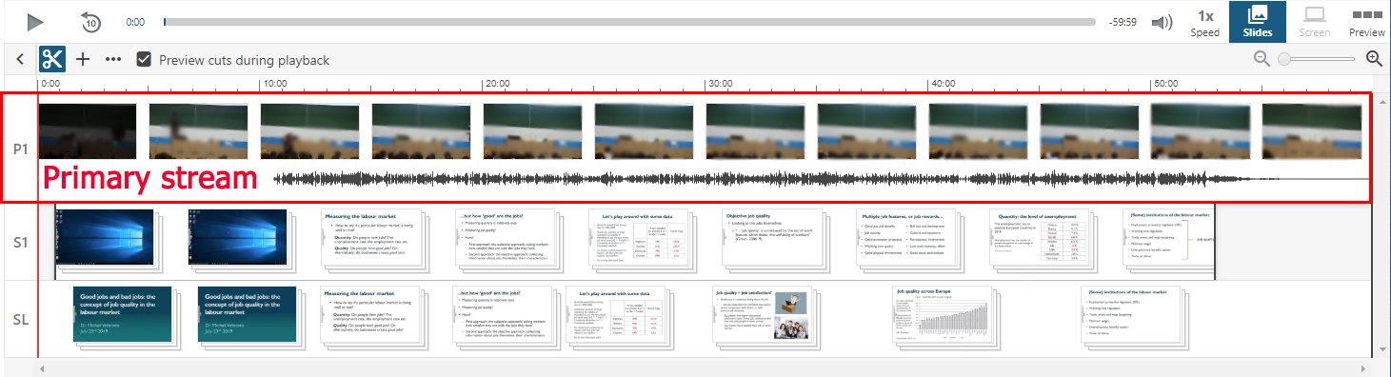
Task: Zoom in the timeline
Action: pos(1374,59)
